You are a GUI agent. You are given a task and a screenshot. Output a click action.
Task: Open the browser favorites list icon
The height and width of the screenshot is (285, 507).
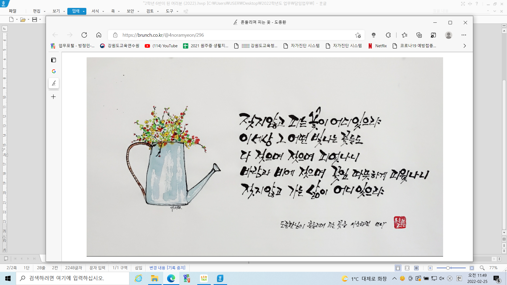click(405, 35)
